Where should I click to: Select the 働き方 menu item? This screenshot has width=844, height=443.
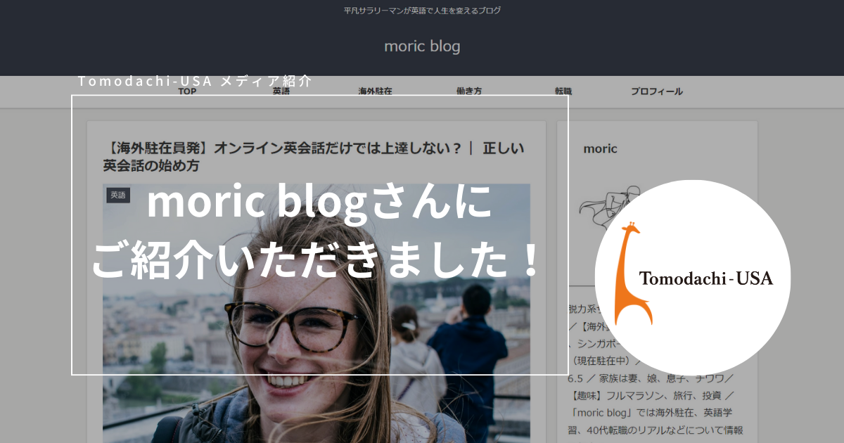click(469, 91)
